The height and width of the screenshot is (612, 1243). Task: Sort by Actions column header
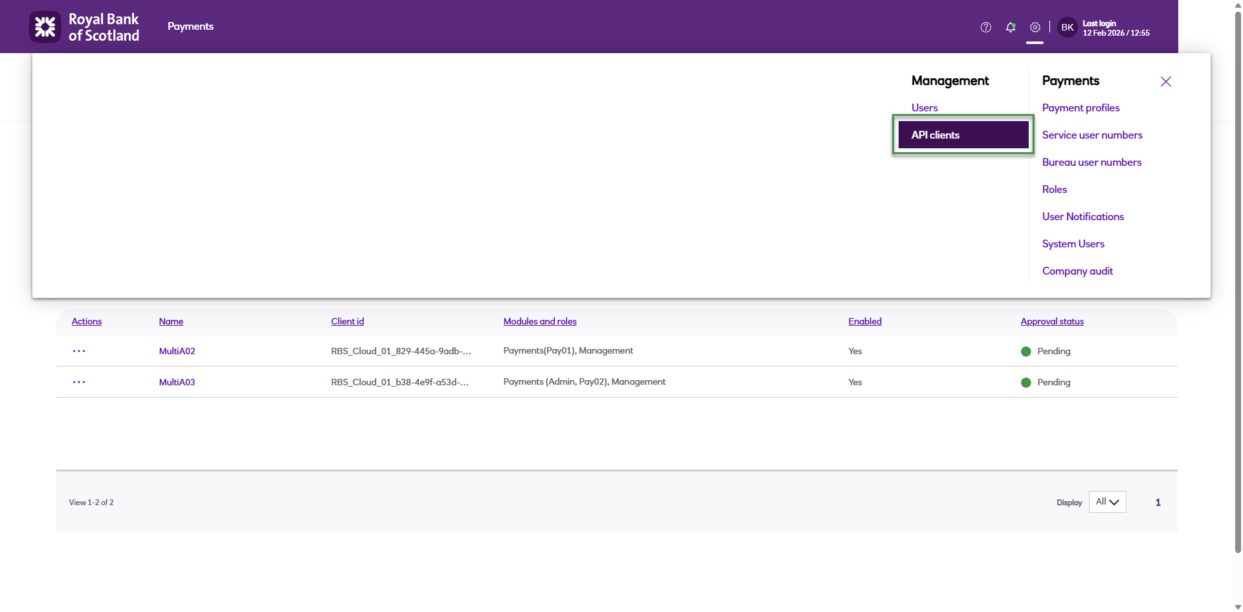point(87,322)
